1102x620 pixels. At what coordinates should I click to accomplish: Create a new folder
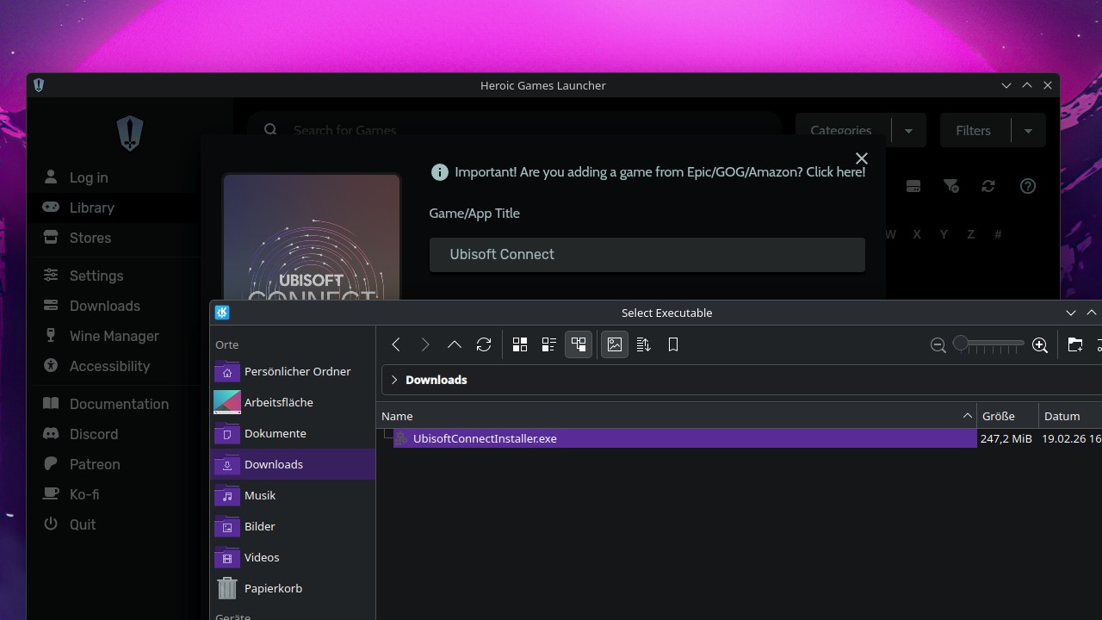click(1074, 344)
